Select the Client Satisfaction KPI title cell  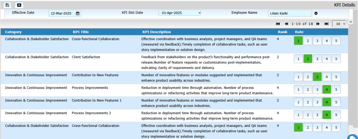point(86,57)
